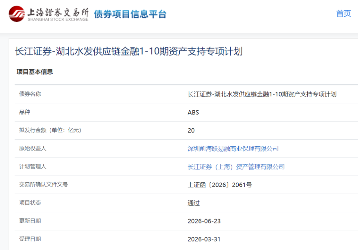Click the 债券名称 label
This screenshot has width=358, height=250.
[30, 94]
